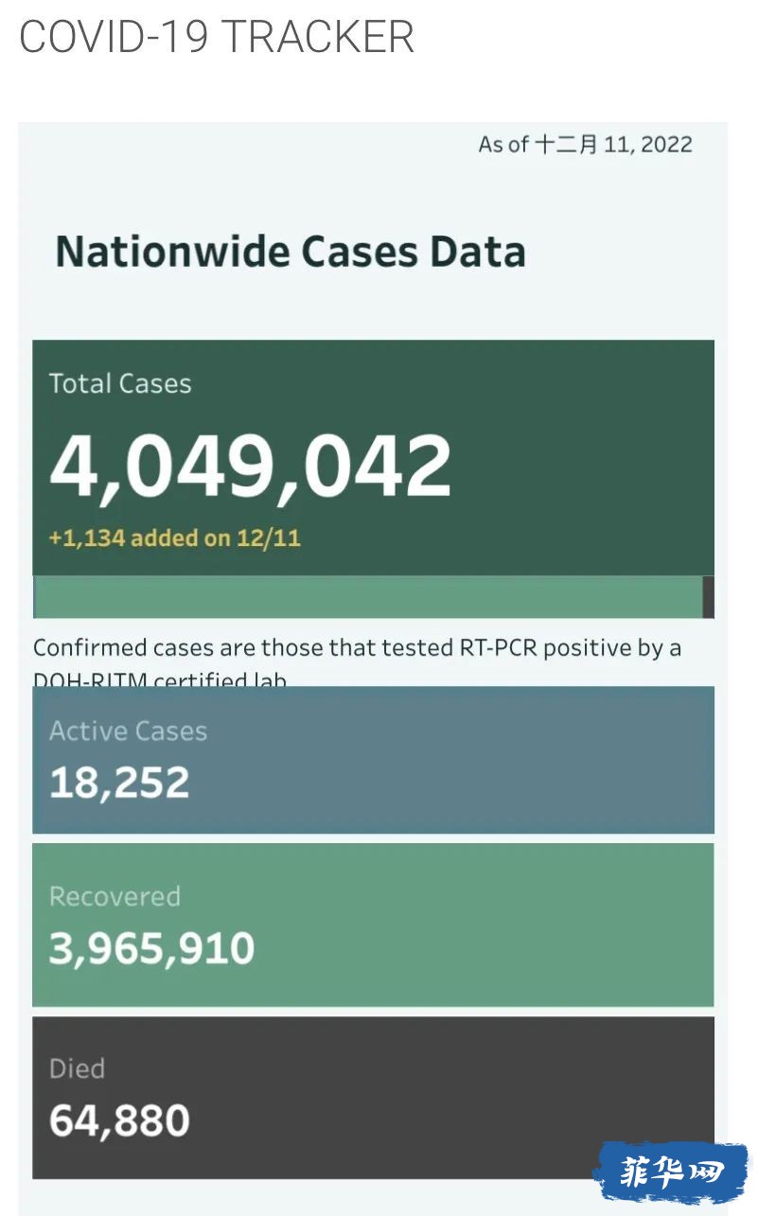Click the 64,880 deaths figure
The width and height of the screenshot is (758, 1216).
click(119, 1120)
